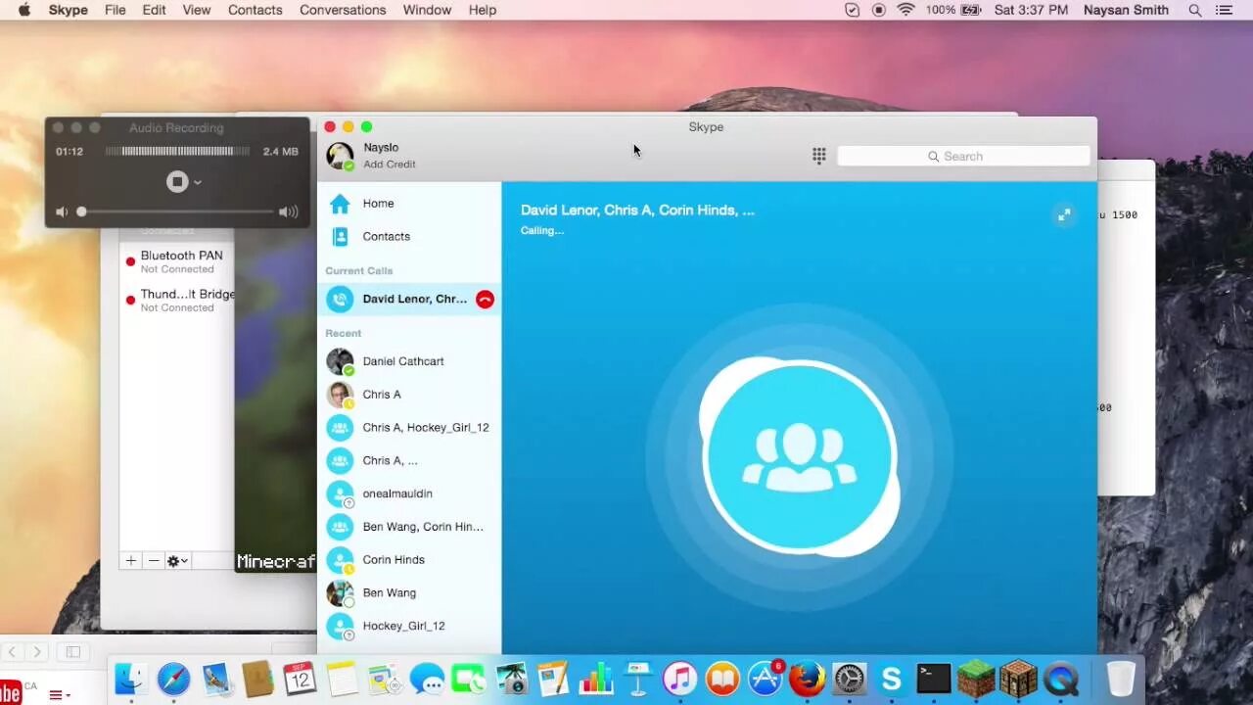Open the Skype menu in menu bar
The height and width of the screenshot is (705, 1253).
pyautogui.click(x=69, y=10)
